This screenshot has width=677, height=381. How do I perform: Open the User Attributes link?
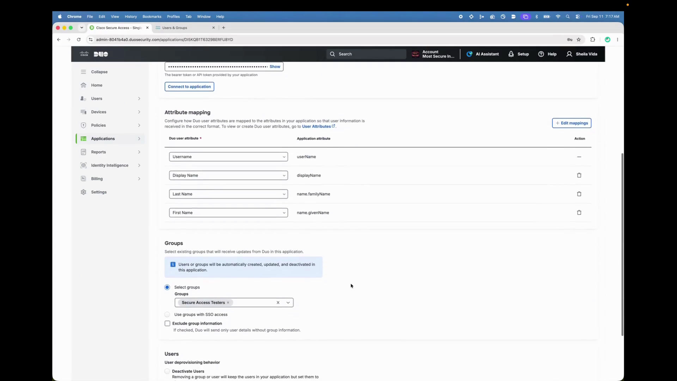(318, 126)
